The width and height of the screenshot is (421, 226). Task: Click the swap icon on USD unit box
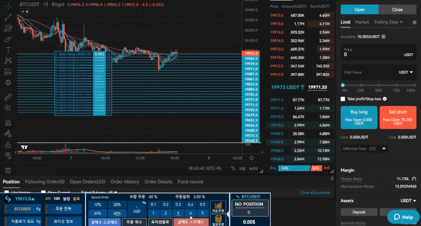click(x=144, y=203)
